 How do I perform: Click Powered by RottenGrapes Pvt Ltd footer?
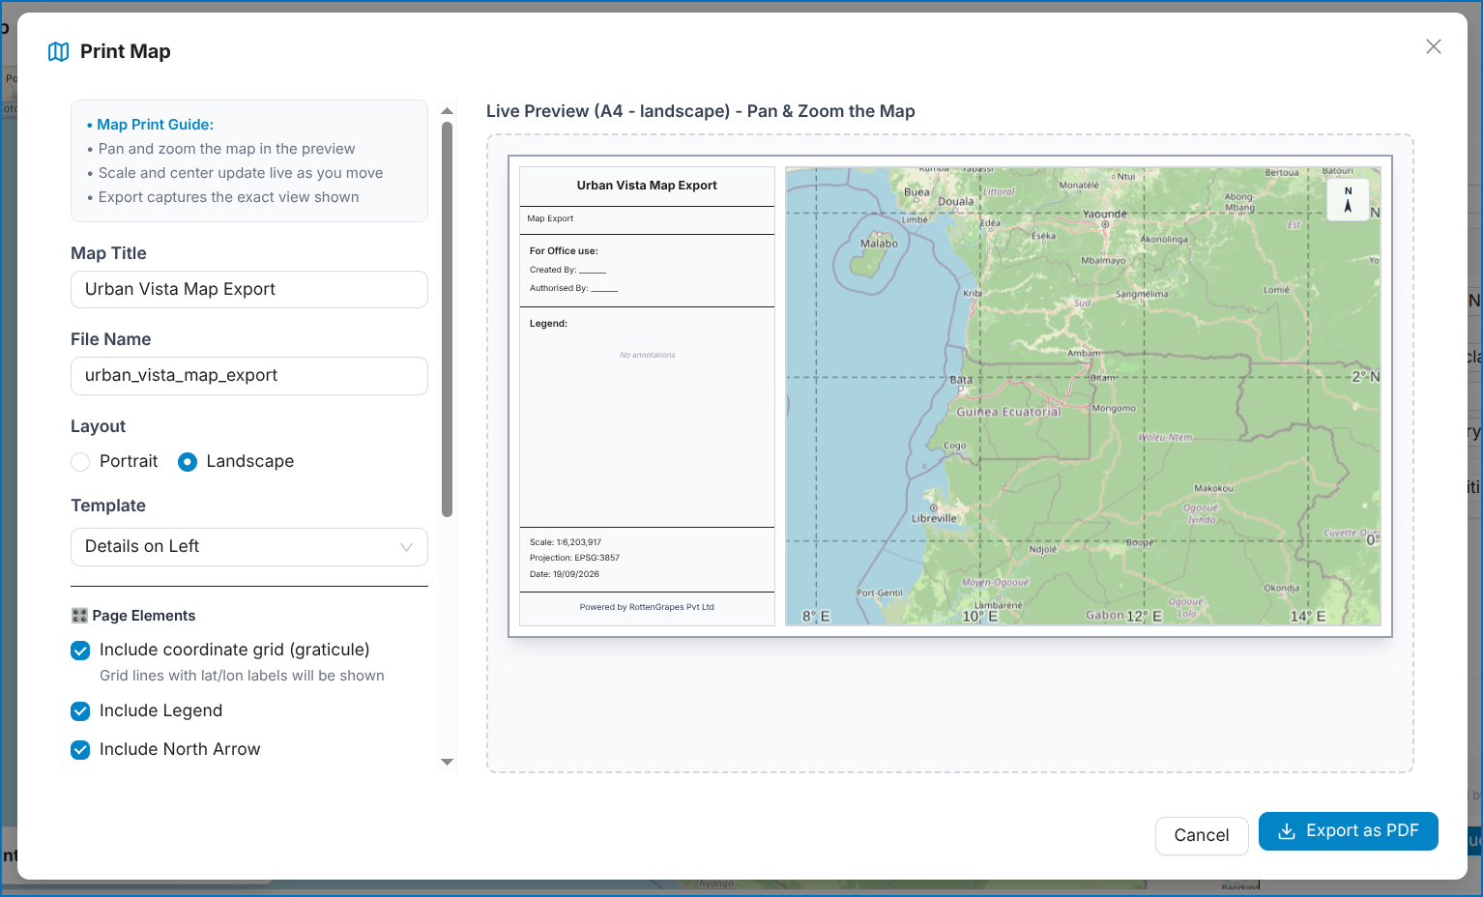click(647, 607)
